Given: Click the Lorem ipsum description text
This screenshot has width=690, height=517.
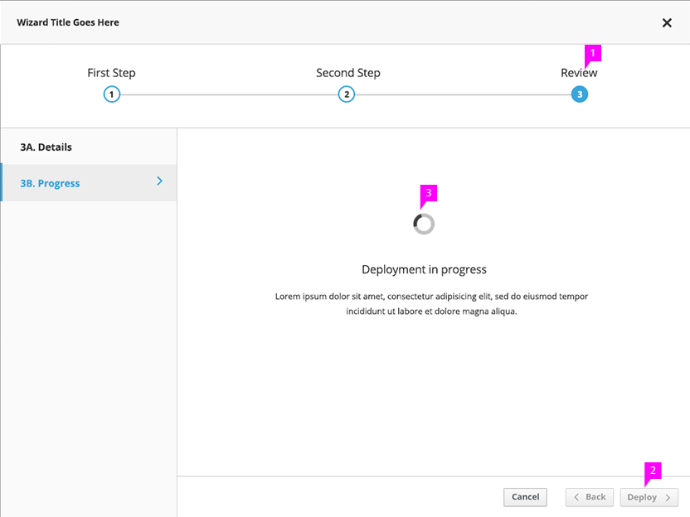Looking at the screenshot, I should click(431, 304).
